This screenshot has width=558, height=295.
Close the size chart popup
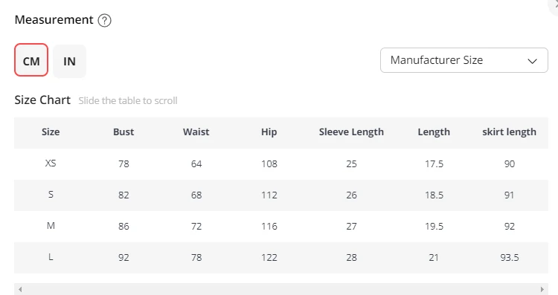point(554,5)
